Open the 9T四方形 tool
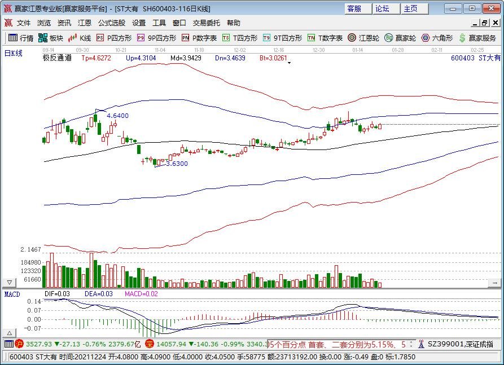 (x=282, y=38)
